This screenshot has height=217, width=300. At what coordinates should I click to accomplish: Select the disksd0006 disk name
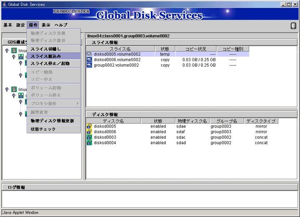point(105,132)
